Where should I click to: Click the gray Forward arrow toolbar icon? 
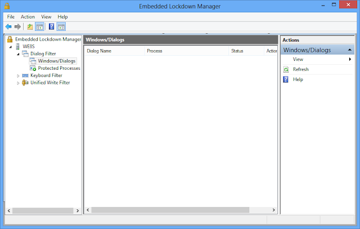point(17,26)
